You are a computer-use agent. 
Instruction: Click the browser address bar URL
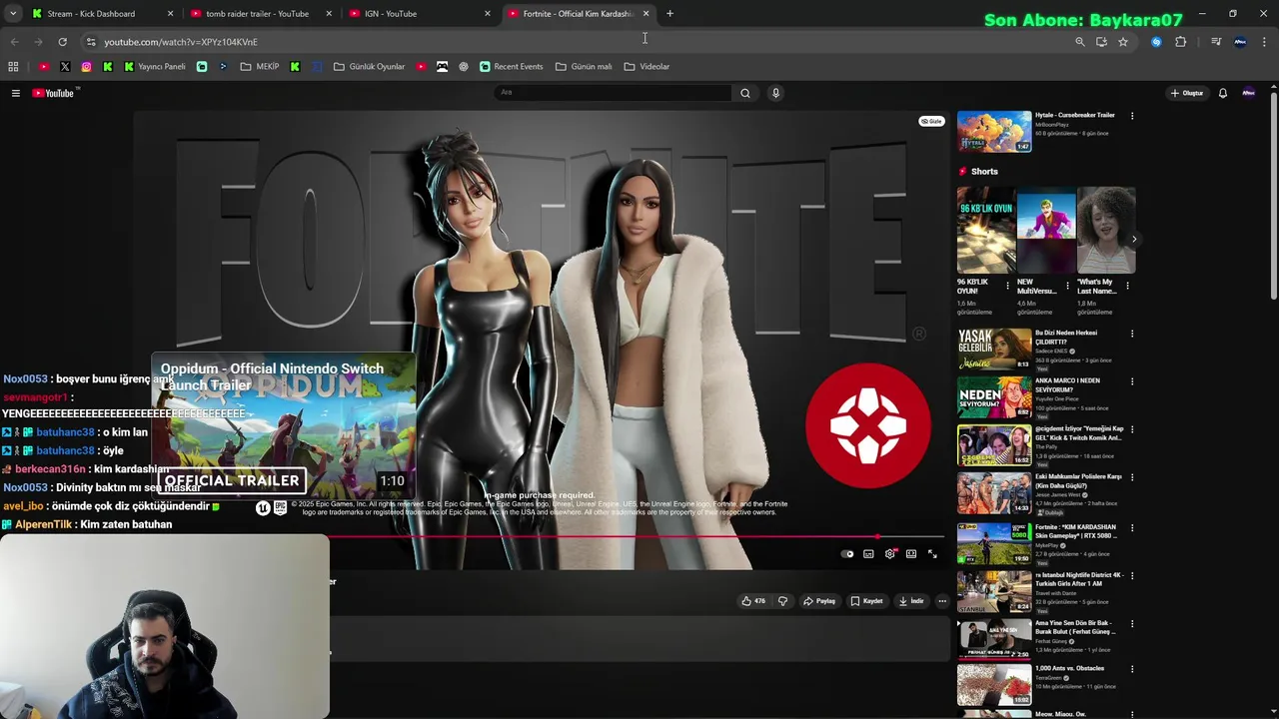click(x=181, y=42)
